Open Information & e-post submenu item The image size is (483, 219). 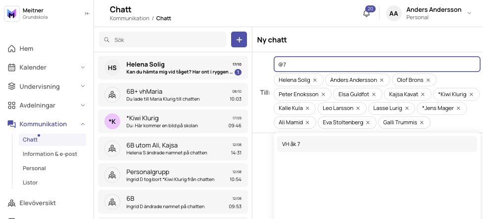[x=50, y=154]
